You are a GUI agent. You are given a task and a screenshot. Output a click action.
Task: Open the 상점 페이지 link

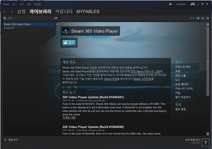click(182, 84)
